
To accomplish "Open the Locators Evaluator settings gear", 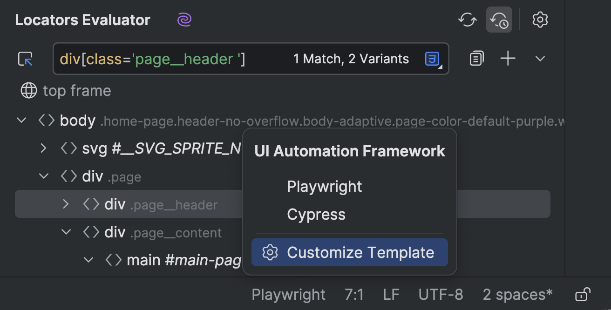I will (540, 20).
